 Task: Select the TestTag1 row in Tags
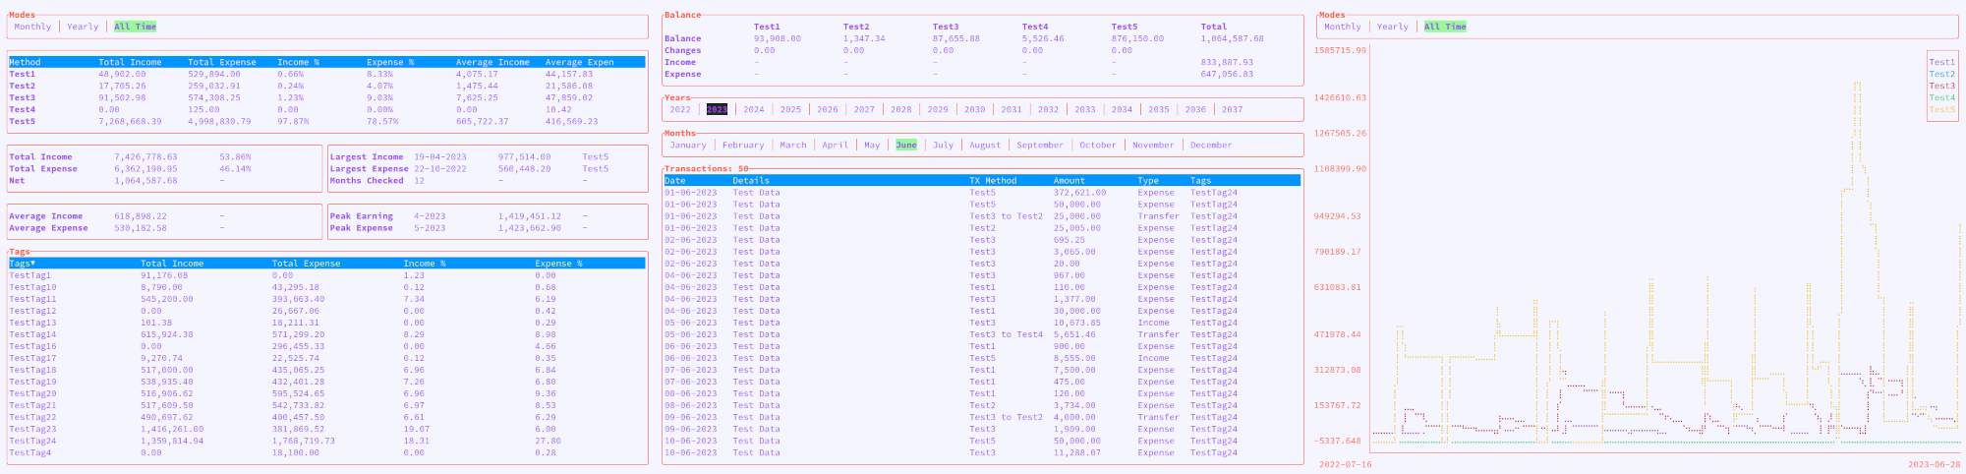point(326,275)
